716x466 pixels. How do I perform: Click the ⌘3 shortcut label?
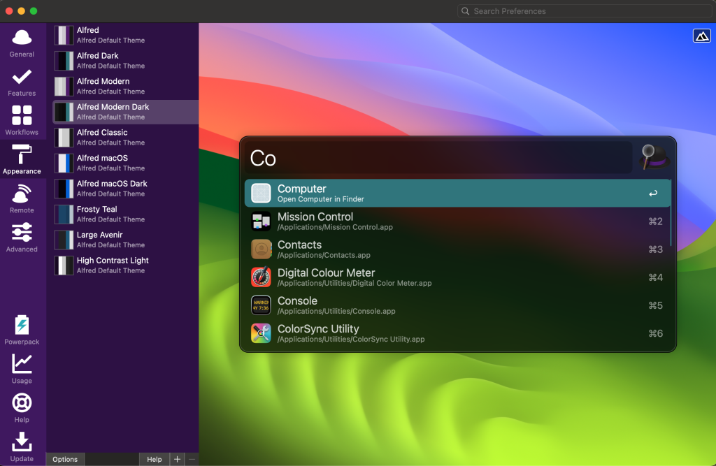point(655,249)
